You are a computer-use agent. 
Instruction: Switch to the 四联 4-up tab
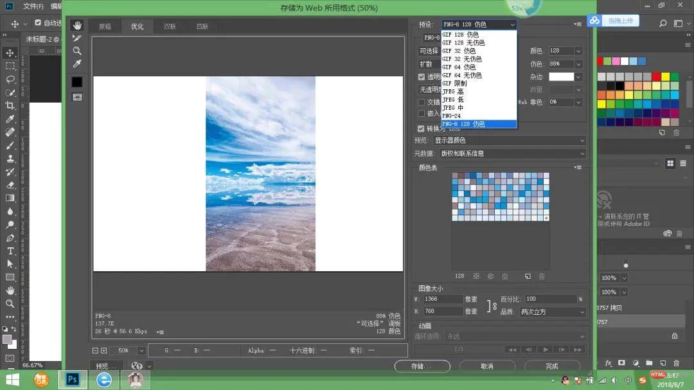[x=202, y=26]
